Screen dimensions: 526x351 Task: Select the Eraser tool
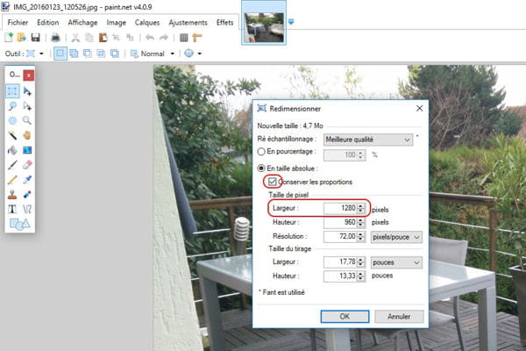27,165
